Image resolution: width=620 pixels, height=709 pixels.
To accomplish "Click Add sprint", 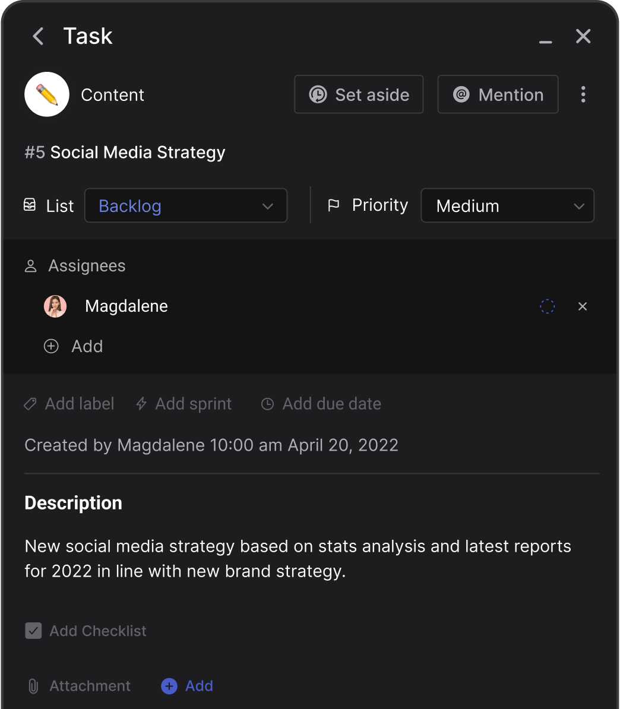I will point(184,404).
